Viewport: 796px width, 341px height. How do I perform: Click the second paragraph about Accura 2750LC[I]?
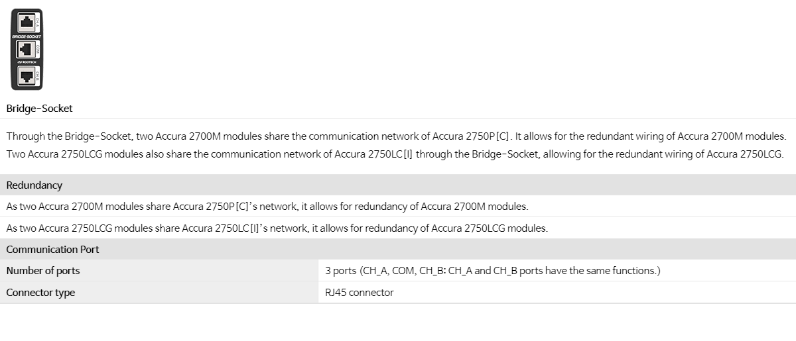point(395,154)
